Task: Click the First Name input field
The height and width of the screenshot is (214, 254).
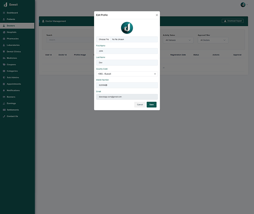Action: click(x=127, y=51)
